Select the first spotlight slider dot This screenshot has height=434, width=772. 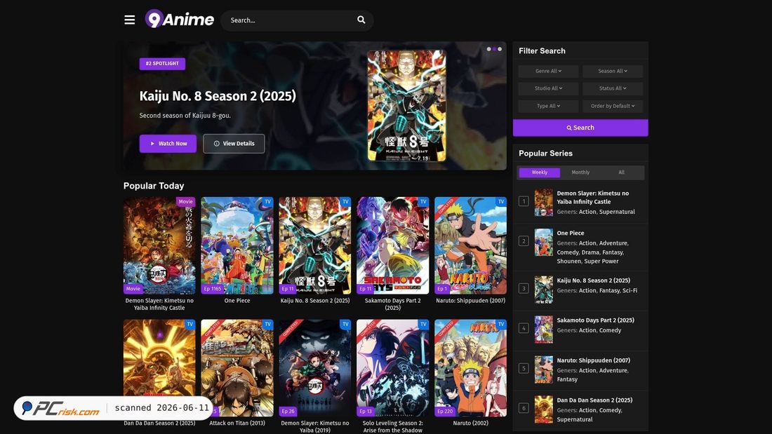[x=489, y=49]
